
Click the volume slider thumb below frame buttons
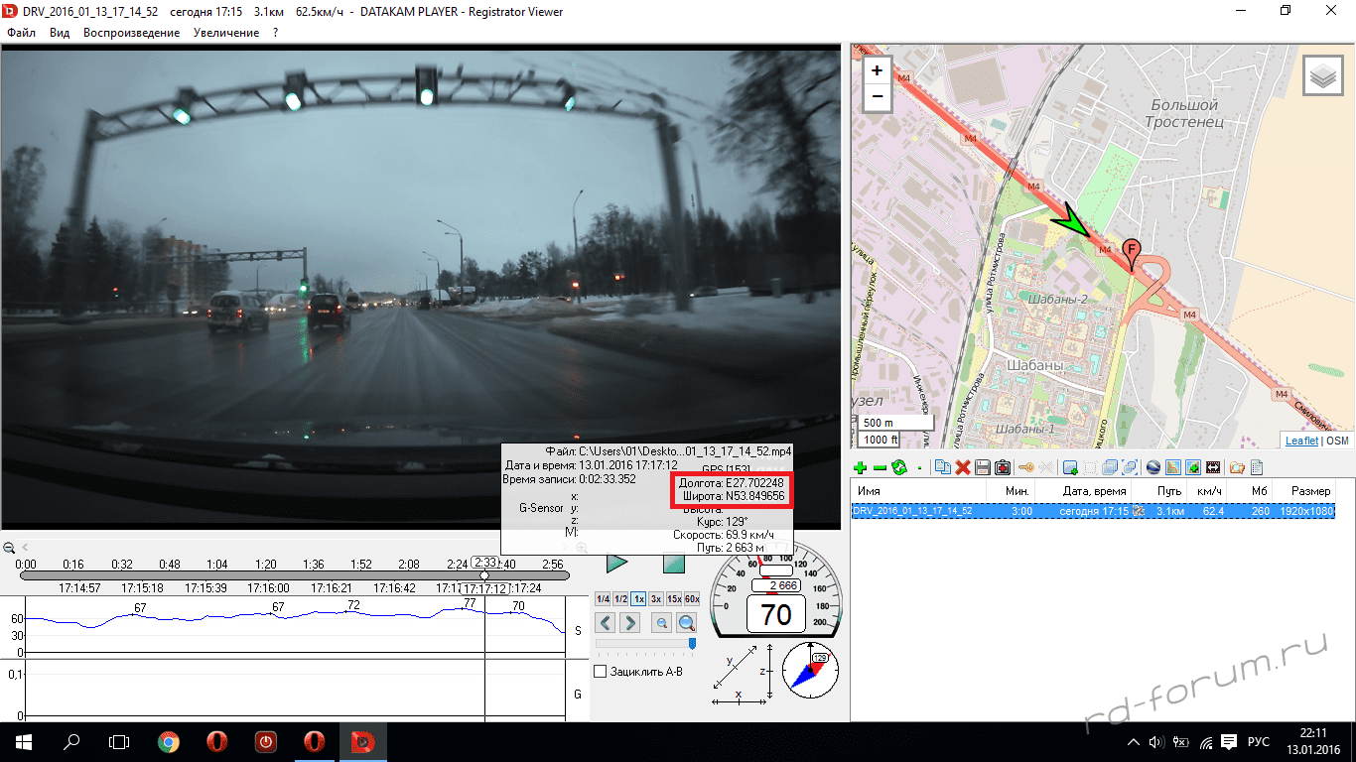click(x=692, y=643)
